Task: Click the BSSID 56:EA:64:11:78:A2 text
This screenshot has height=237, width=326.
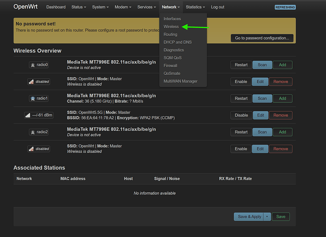Action: 91,118
